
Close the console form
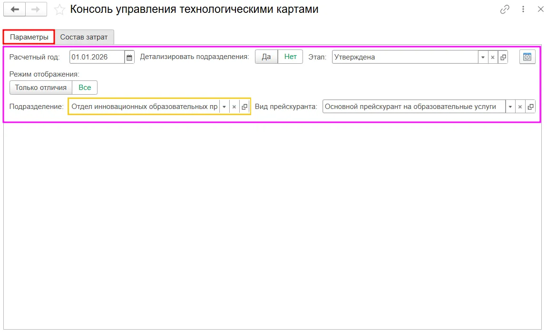pyautogui.click(x=540, y=10)
